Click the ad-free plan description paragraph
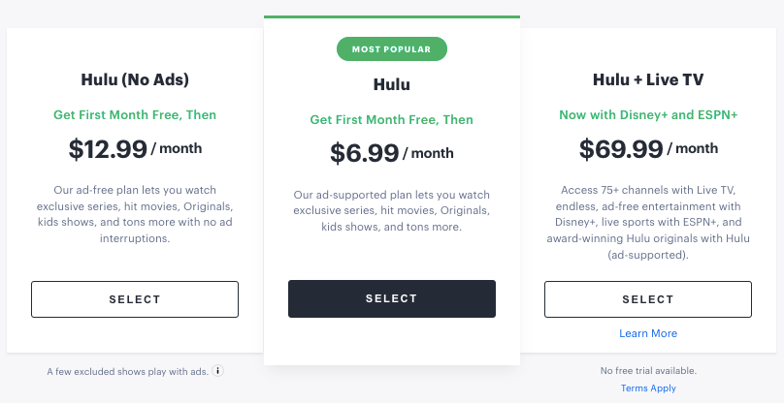The width and height of the screenshot is (784, 403). 135,214
